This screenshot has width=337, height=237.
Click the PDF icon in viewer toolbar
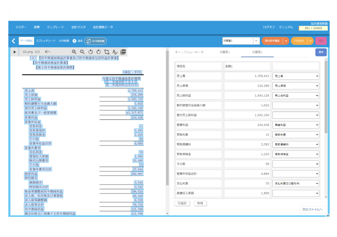[123, 52]
